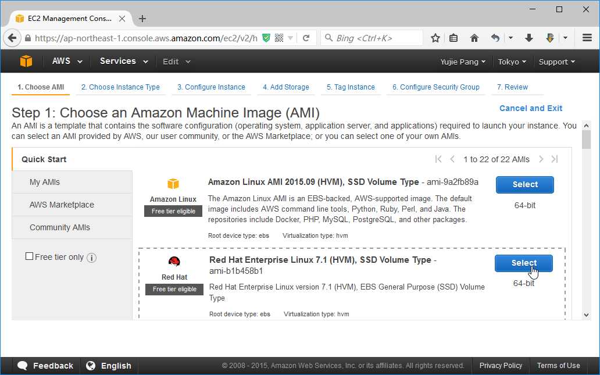600x375 pixels.
Task: Select the Amazon Linux AMI 2015.09
Action: click(x=524, y=184)
